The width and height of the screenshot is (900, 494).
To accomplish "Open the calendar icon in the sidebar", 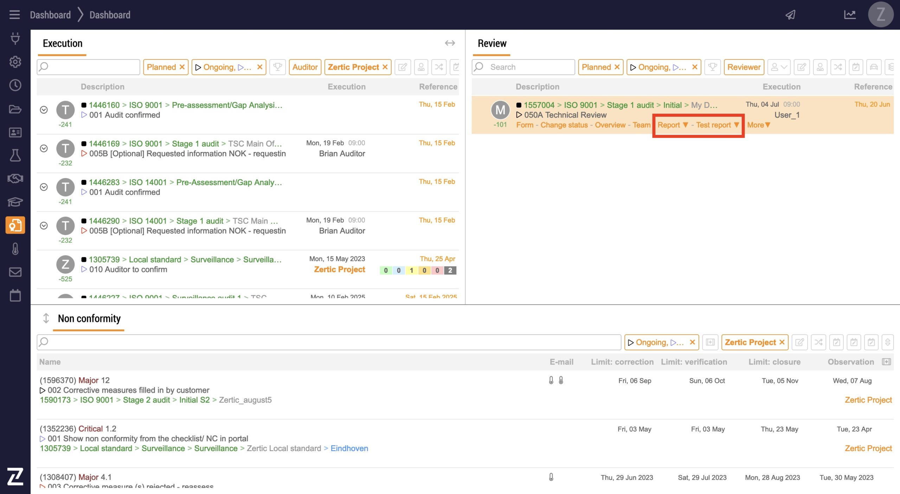I will point(15,295).
